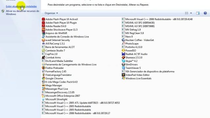Viewport: 210px width, 118px height.
Task: Click the Camtasia Studio 7 icon
Action: 43,50
